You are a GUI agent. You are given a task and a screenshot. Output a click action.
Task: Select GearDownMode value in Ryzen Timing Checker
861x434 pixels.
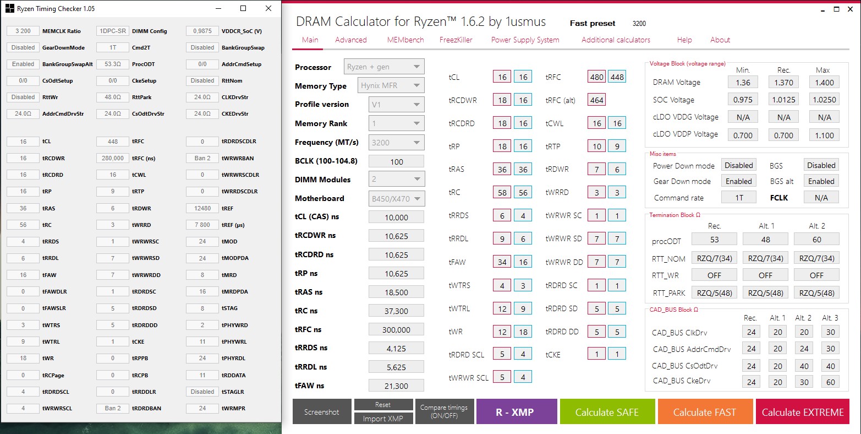tap(23, 47)
